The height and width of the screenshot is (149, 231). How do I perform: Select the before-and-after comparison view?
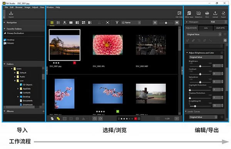pyautogui.click(x=90, y=23)
